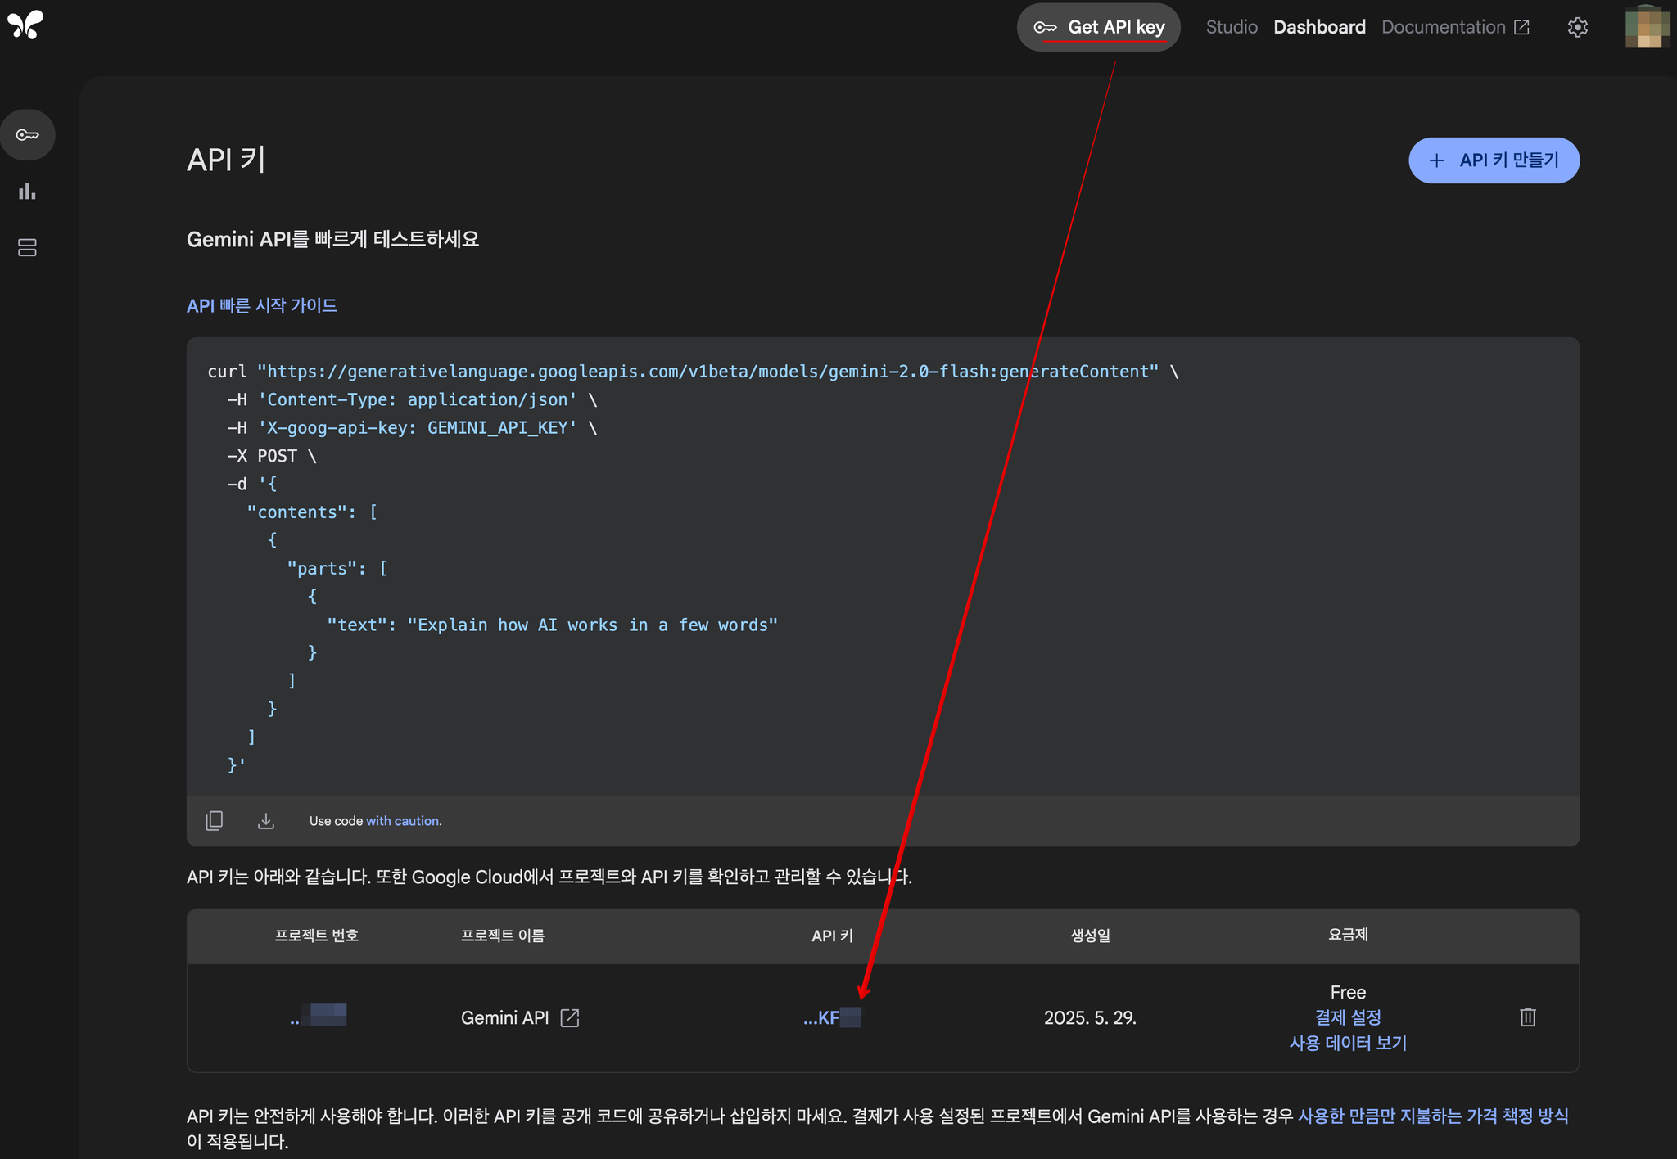The width and height of the screenshot is (1677, 1159).
Task: Click the 'Gemini API' project name
Action: tap(504, 1017)
